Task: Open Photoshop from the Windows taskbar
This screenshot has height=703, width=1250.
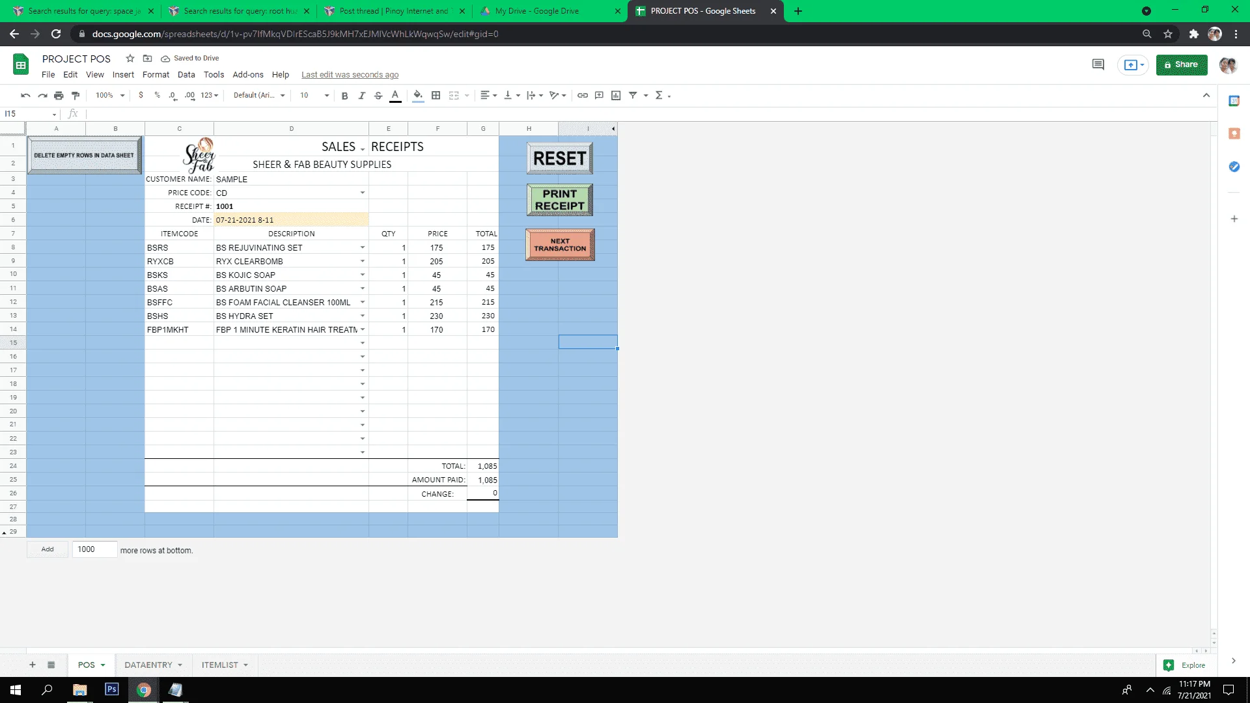Action: [x=112, y=689]
